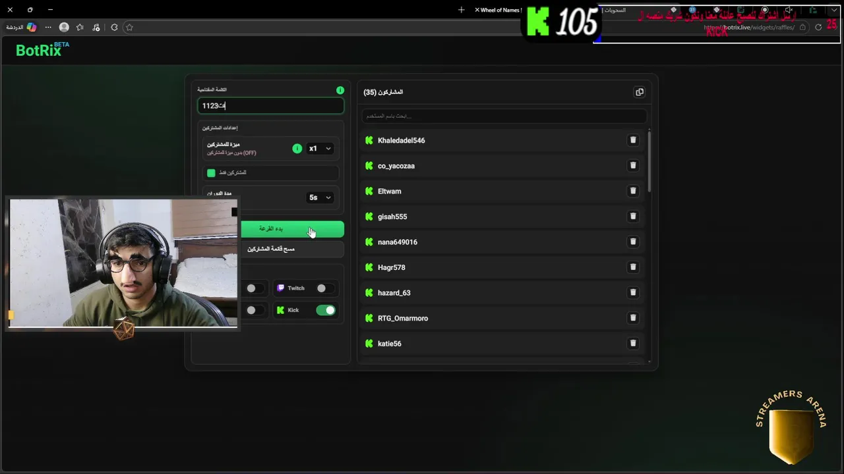Select participant name katie56
Image resolution: width=844 pixels, height=474 pixels.
[x=390, y=344]
